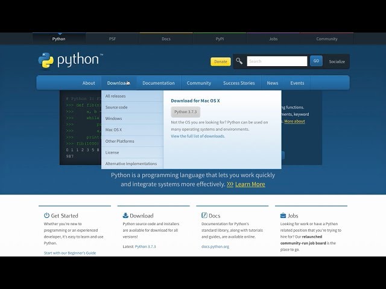
Task: Open the Community navigation menu
Action: pyautogui.click(x=199, y=83)
